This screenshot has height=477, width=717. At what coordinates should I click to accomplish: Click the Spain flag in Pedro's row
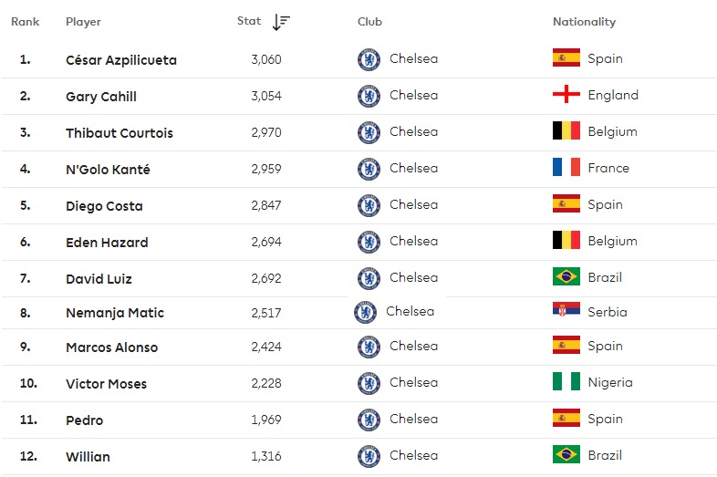coord(566,419)
